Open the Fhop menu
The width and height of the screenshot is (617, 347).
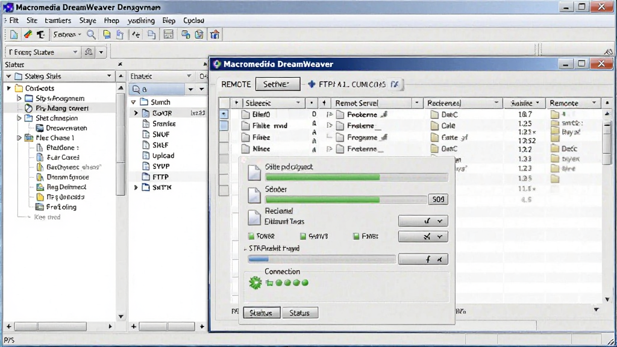[x=111, y=20]
